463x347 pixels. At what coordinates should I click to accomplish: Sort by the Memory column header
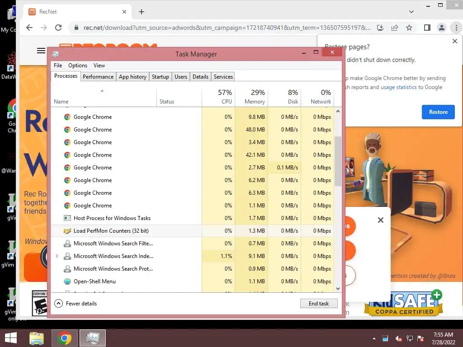(251, 98)
